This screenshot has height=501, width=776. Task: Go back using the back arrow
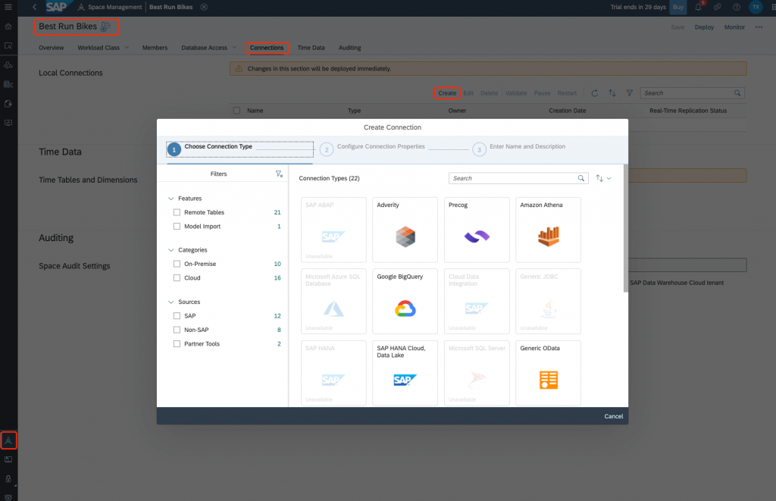pyautogui.click(x=34, y=7)
